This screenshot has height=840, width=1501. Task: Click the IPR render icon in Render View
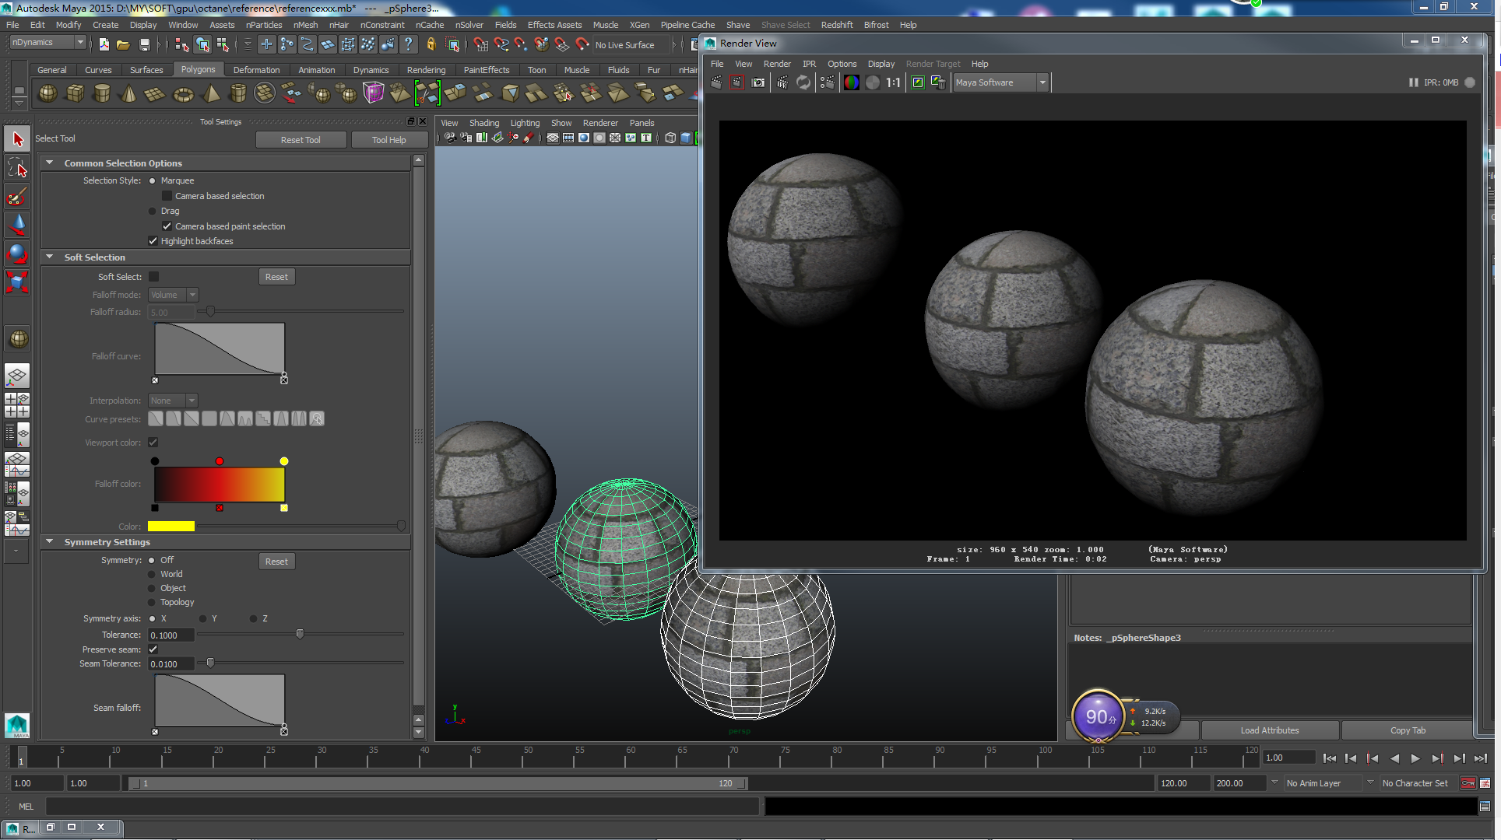coord(783,82)
